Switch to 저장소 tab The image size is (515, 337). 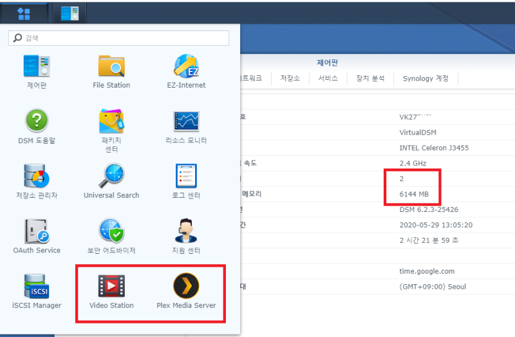(x=290, y=78)
